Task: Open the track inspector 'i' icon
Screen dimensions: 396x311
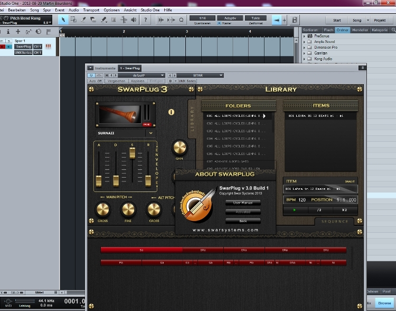Action: pyautogui.click(x=8, y=31)
